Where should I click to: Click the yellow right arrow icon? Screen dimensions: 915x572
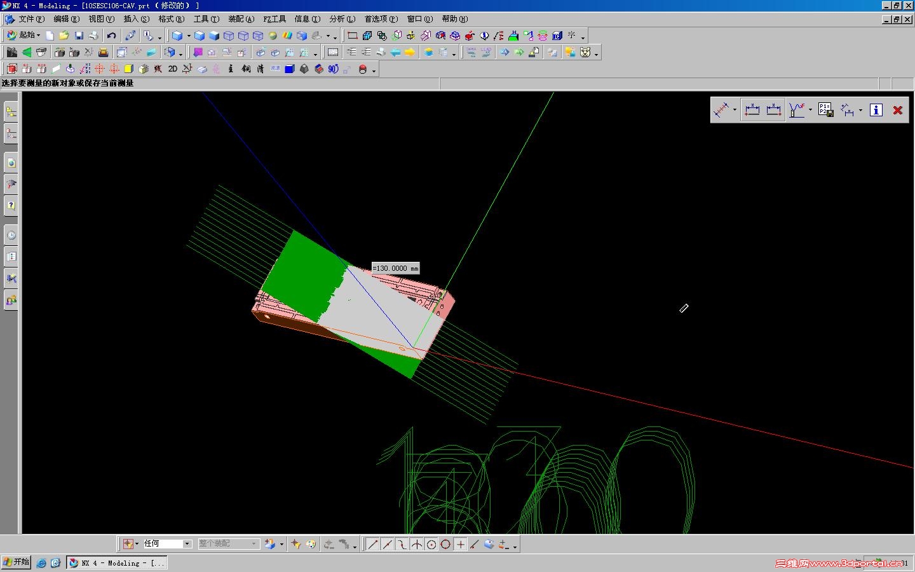coord(410,52)
